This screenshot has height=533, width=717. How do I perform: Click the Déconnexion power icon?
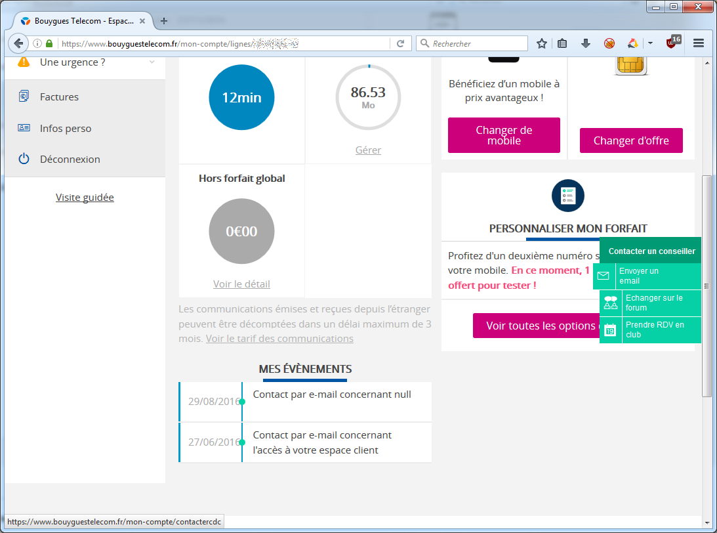[24, 159]
